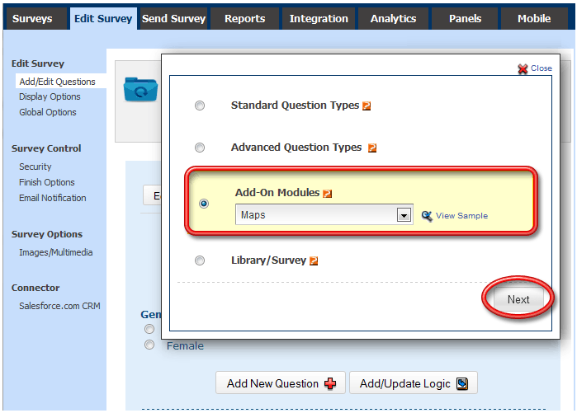Viewport: 577px width, 413px height.
Task: Click help icon beside Library/Survey
Action: coord(314,261)
